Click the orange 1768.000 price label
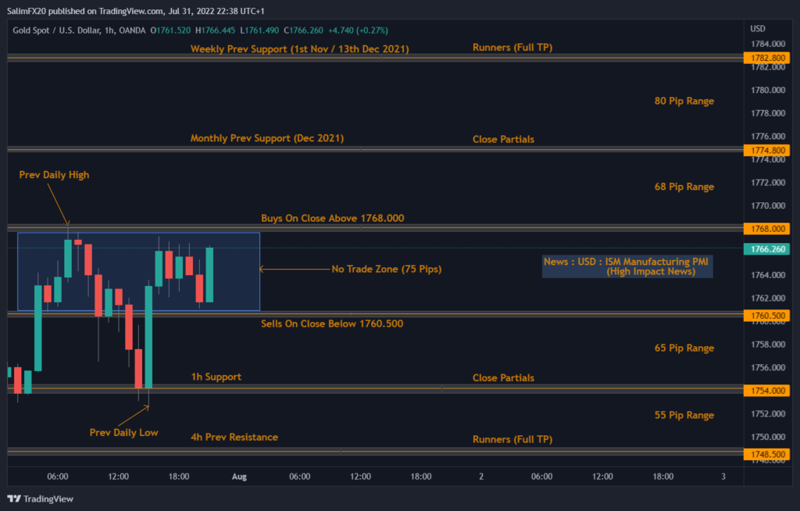Image resolution: width=800 pixels, height=511 pixels. tap(766, 230)
